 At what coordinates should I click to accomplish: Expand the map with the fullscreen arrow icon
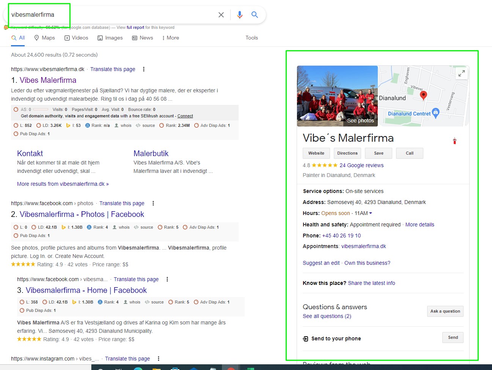click(461, 73)
